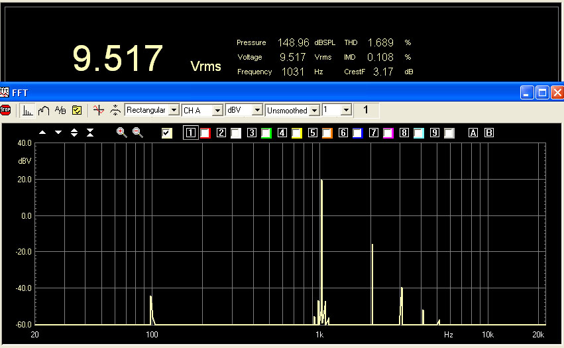The image size is (564, 348).
Task: Click the checklist settings icon in toolbar
Action: pos(77,110)
